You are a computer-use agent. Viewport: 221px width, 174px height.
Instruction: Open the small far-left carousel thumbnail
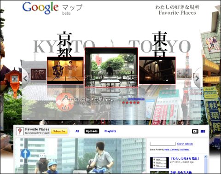[38, 74]
